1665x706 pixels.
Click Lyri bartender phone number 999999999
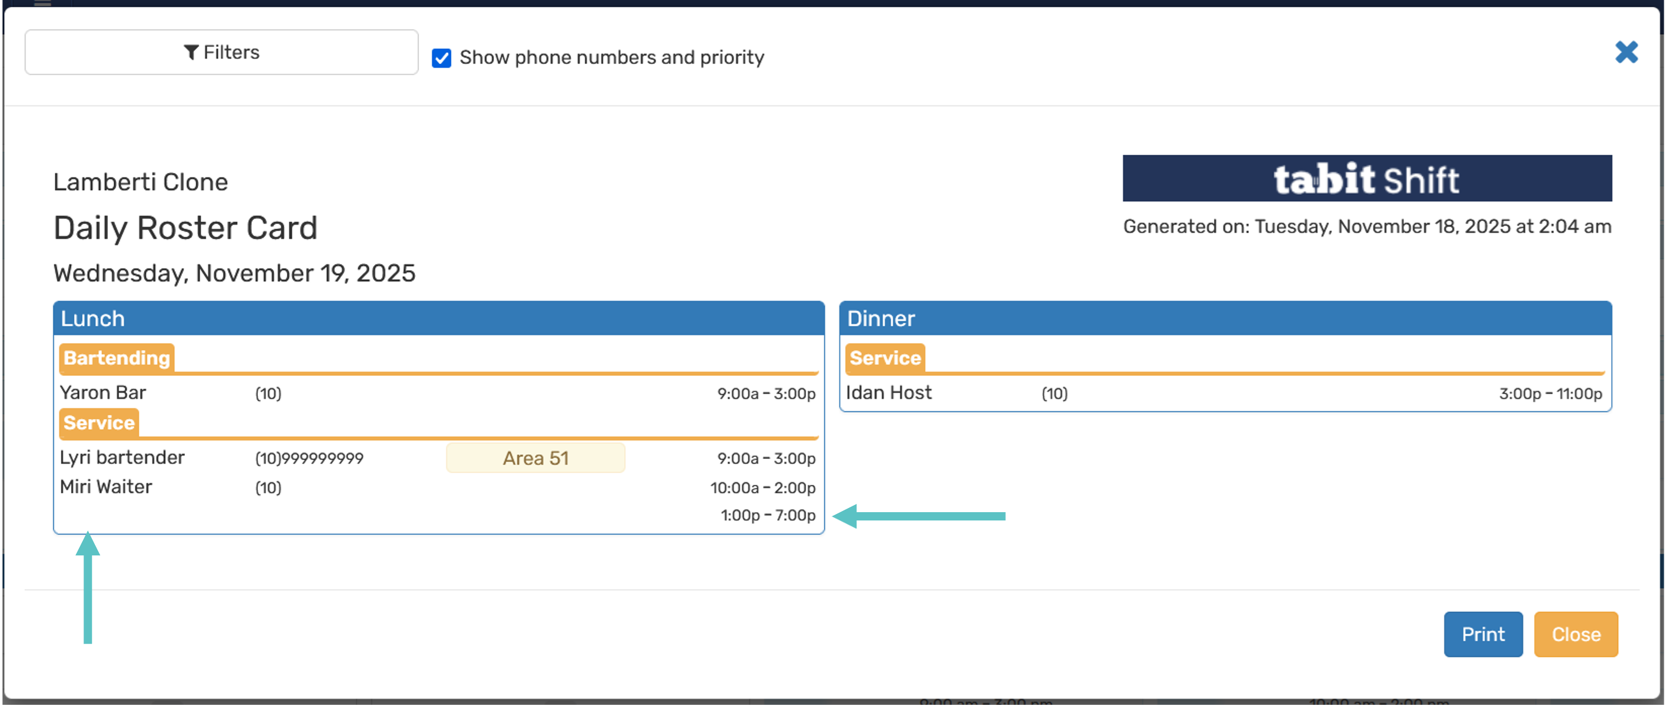(x=322, y=459)
